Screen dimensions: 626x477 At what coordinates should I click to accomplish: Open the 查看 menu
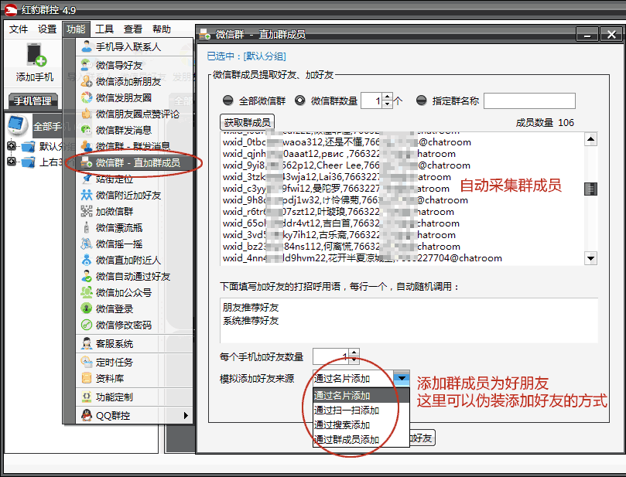coord(133,29)
